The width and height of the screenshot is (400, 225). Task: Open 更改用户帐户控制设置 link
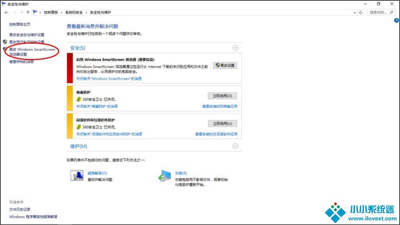27,42
